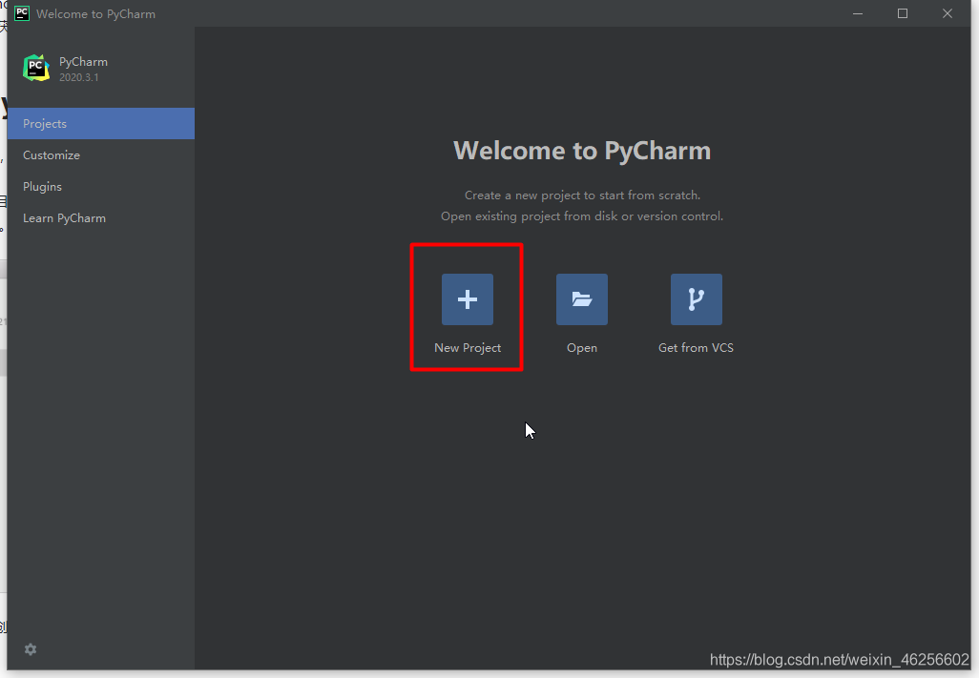The width and height of the screenshot is (979, 678).
Task: Click the PyCharm title bar icon
Action: pos(22,13)
